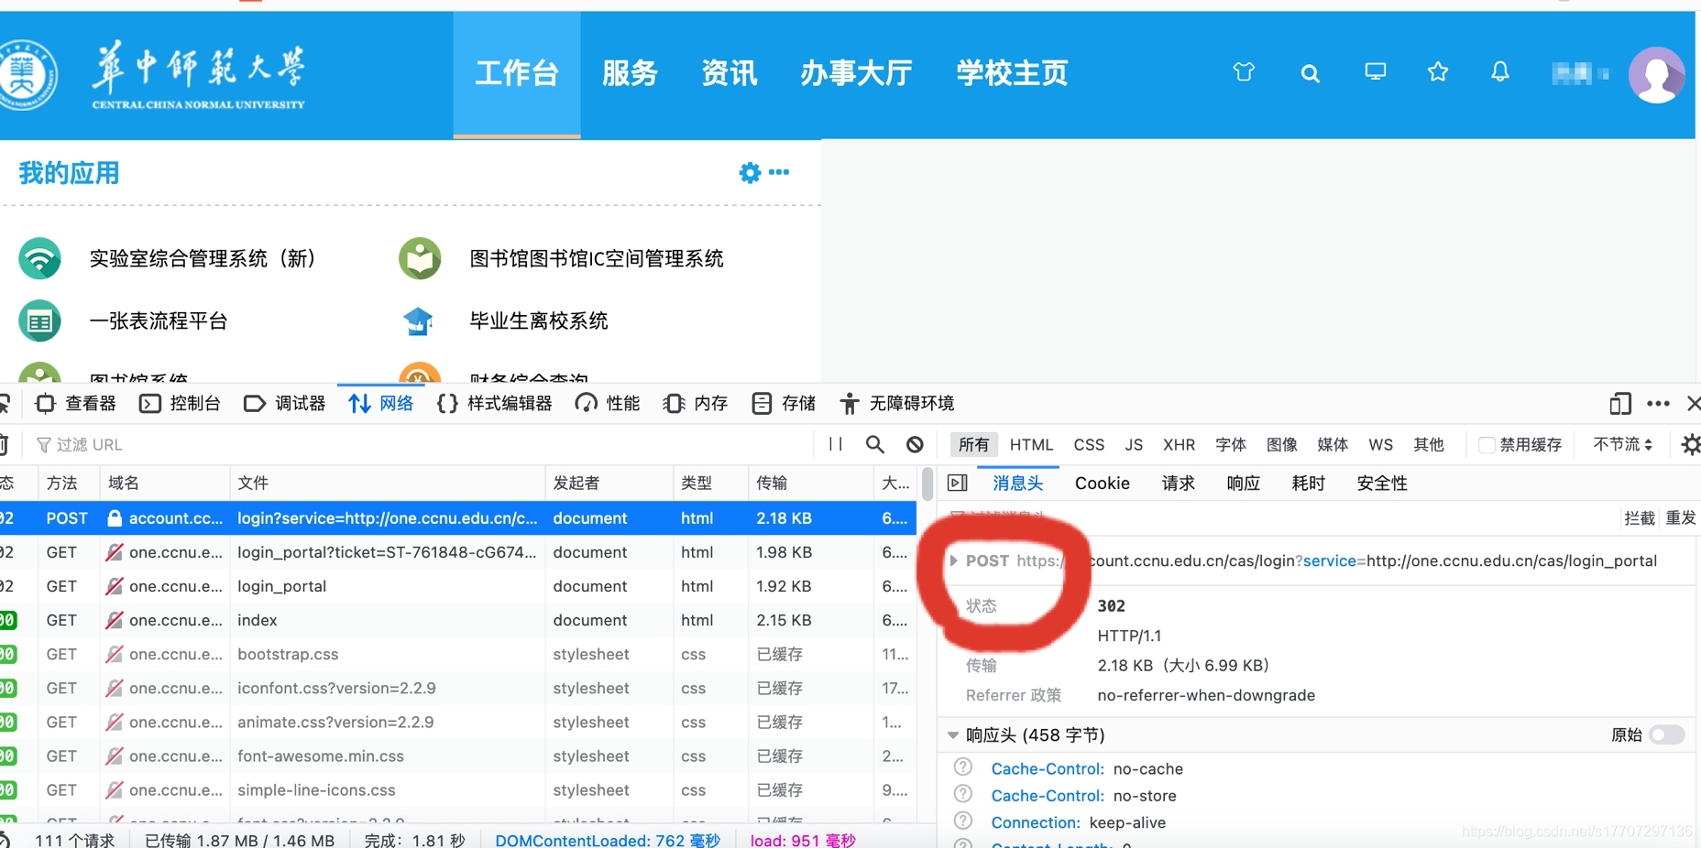Click the request blocking icon

pos(915,444)
